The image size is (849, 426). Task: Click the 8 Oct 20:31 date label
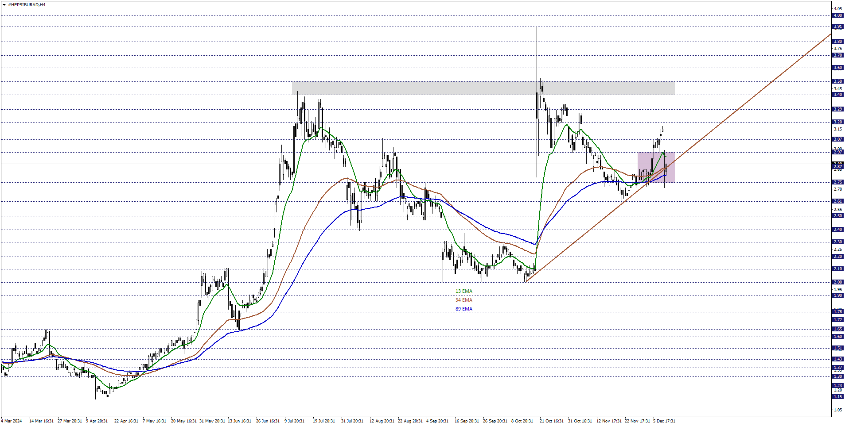click(522, 421)
